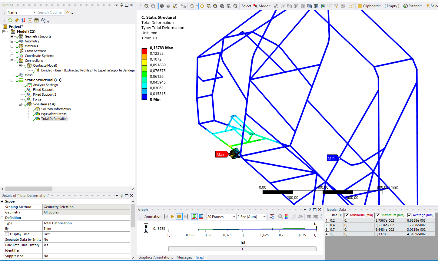
Task: Click the Select label in toolbar
Action: (x=246, y=6)
